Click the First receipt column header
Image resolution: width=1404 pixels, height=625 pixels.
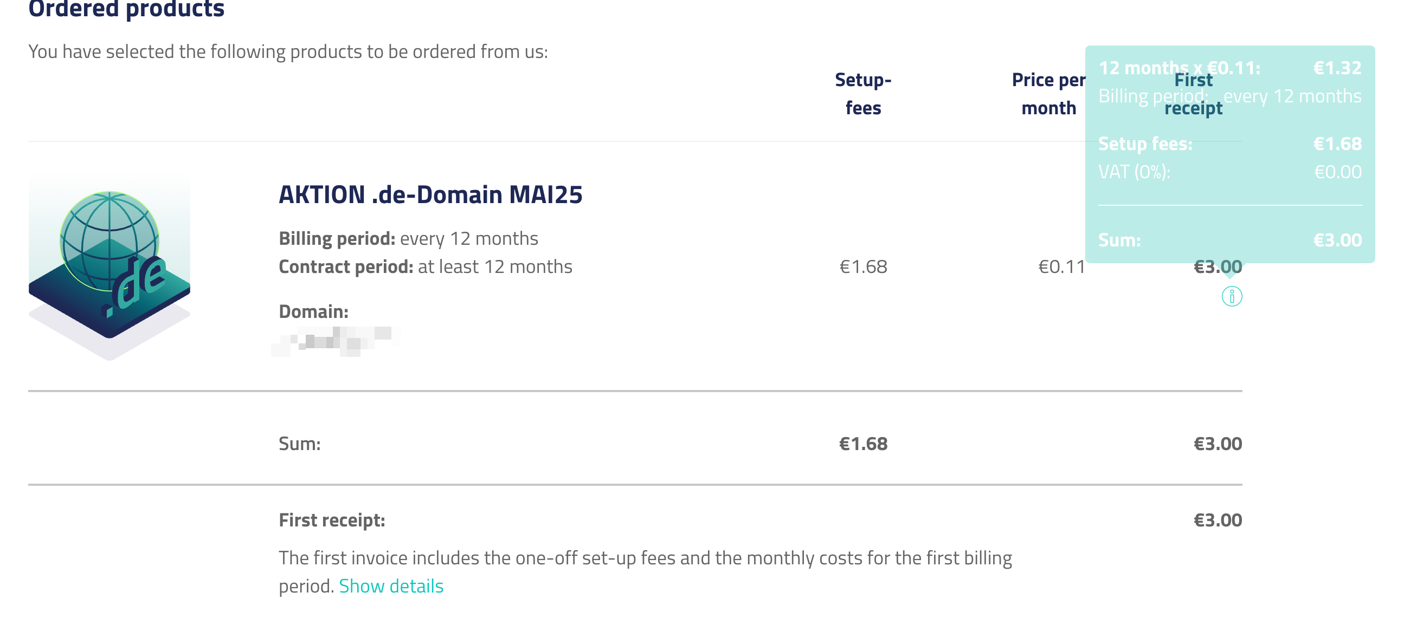click(x=1193, y=94)
